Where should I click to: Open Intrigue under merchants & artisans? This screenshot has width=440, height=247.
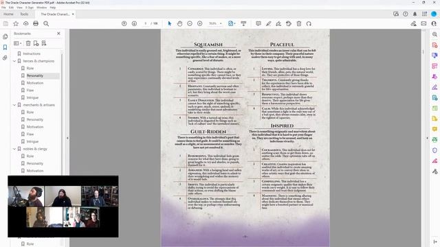click(32, 141)
